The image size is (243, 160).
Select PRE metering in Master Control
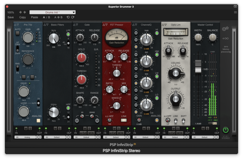tap(210, 123)
